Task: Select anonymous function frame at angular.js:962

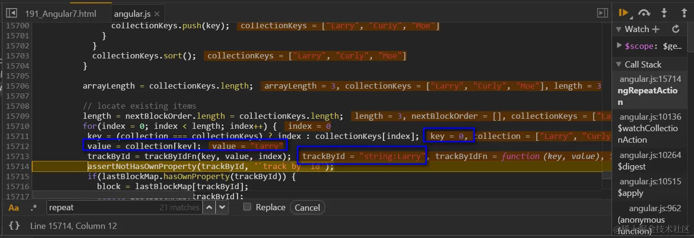Action: [x=650, y=219]
